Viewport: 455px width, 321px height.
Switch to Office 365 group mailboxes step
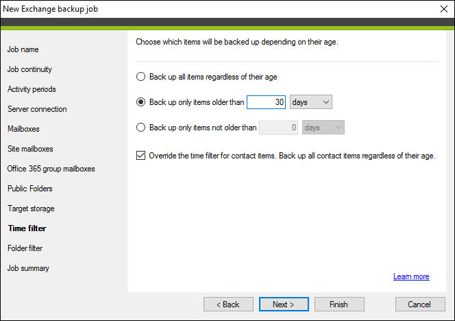click(51, 169)
